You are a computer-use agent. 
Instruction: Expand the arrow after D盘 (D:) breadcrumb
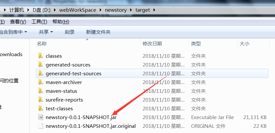tap(55, 10)
